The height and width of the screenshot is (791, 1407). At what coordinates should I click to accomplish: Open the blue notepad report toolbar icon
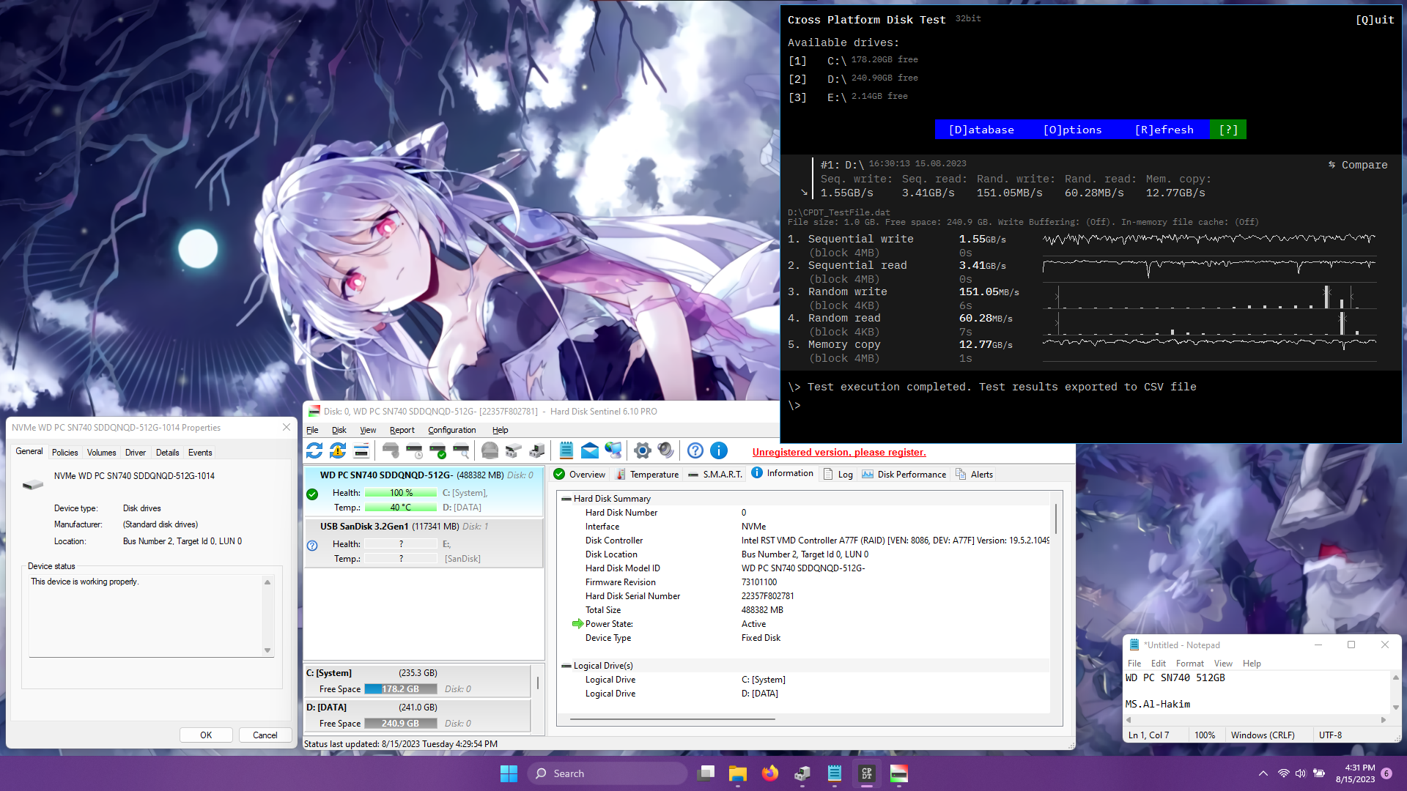point(566,450)
